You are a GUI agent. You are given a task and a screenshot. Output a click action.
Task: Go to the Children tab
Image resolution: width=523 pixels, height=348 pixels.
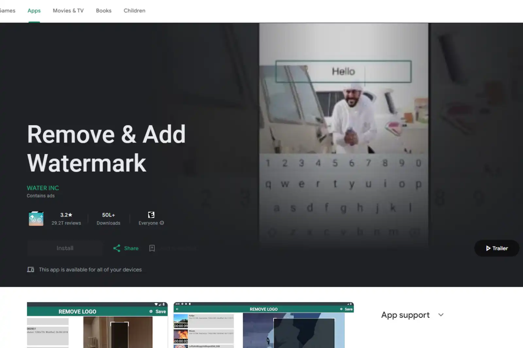point(134,11)
